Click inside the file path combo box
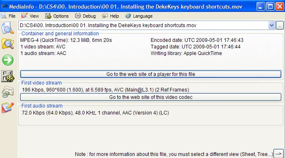The image size is (285, 158). tap(143, 25)
